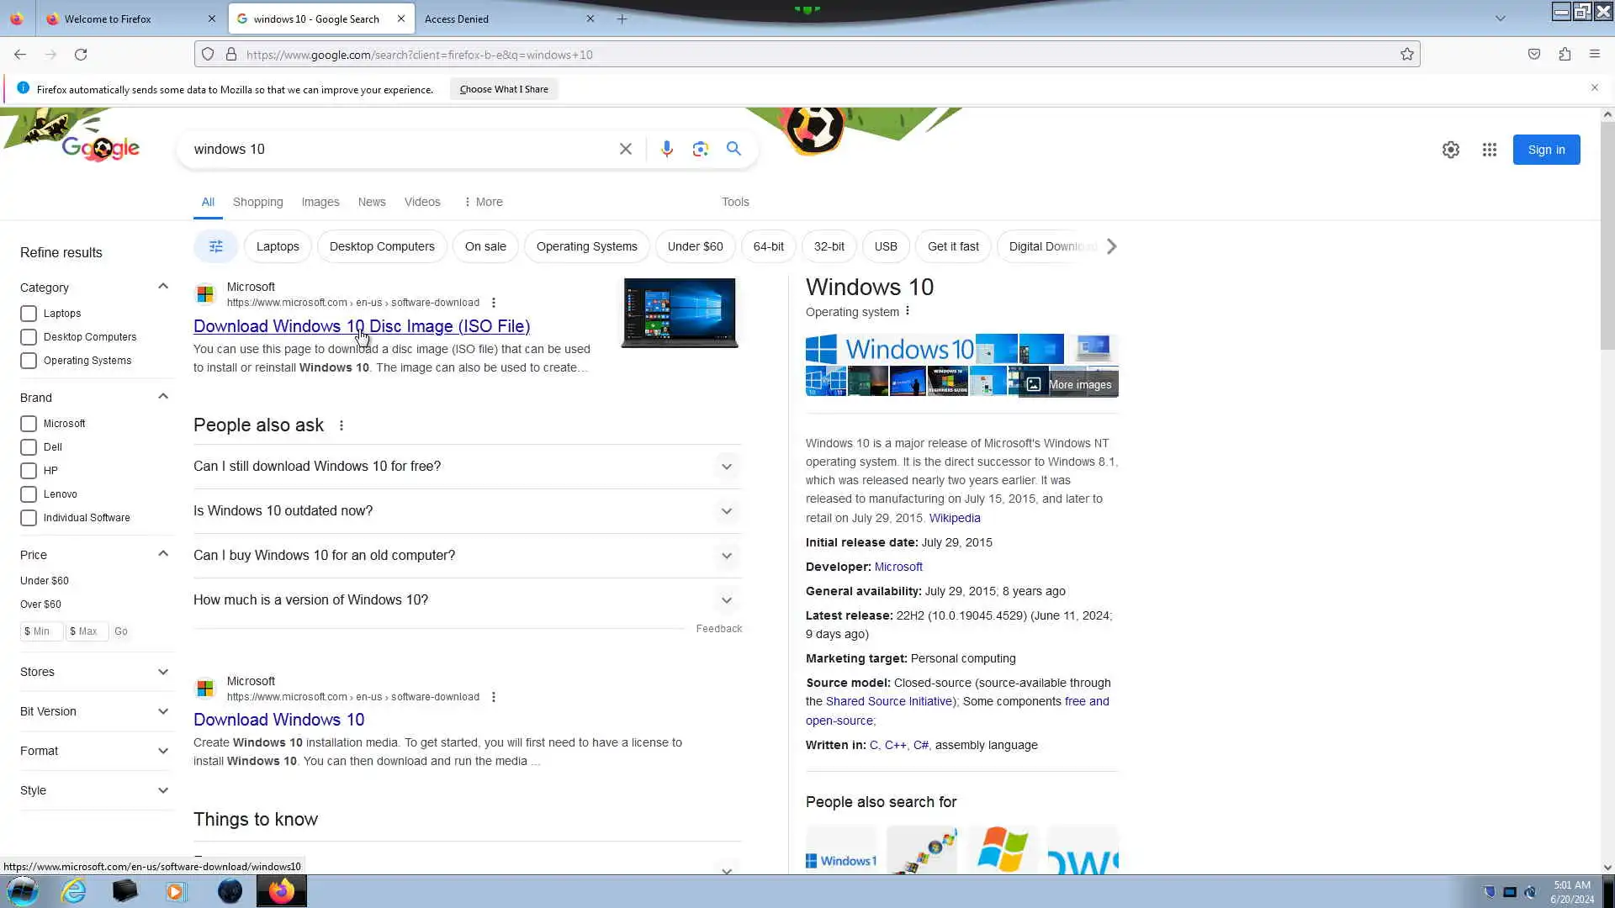The width and height of the screenshot is (1615, 908).
Task: Switch to the Images results tab
Action: coord(320,202)
